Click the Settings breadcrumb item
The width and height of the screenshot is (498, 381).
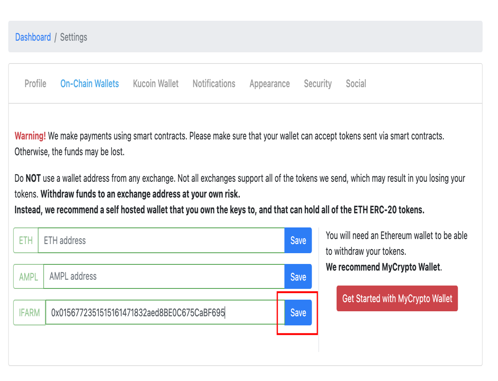tap(73, 37)
